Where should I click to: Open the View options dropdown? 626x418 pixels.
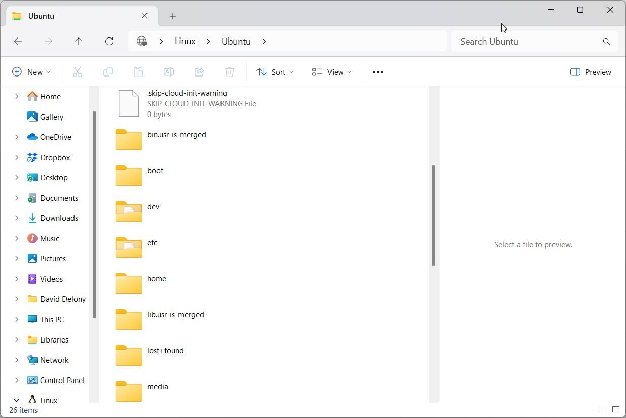(330, 72)
